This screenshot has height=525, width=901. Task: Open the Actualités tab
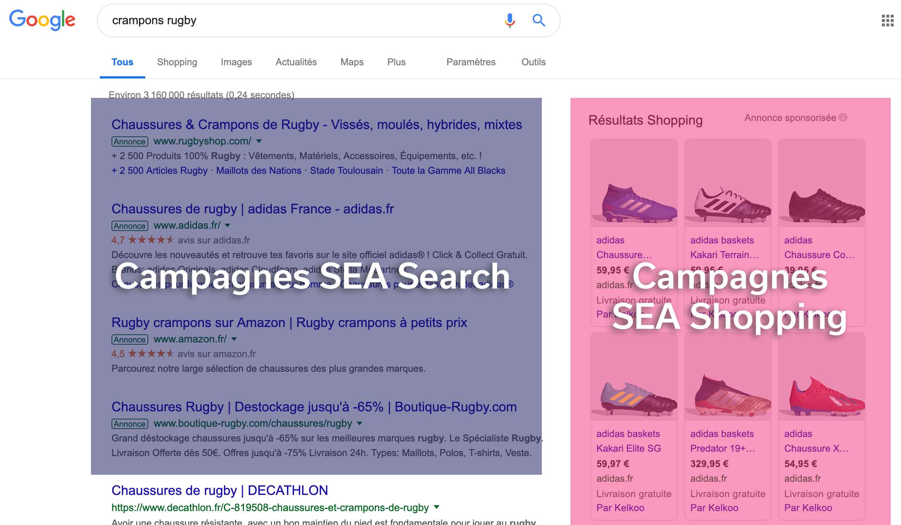296,62
